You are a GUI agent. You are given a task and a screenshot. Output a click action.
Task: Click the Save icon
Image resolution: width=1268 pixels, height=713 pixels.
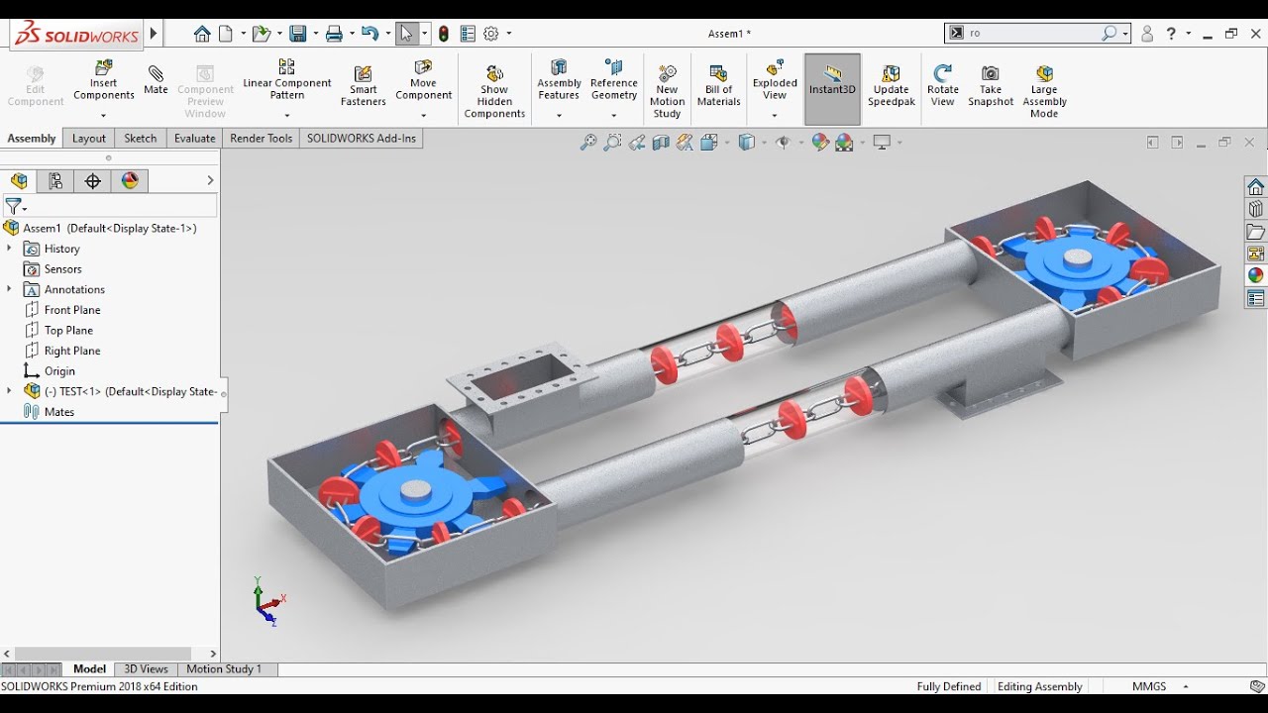pyautogui.click(x=297, y=34)
